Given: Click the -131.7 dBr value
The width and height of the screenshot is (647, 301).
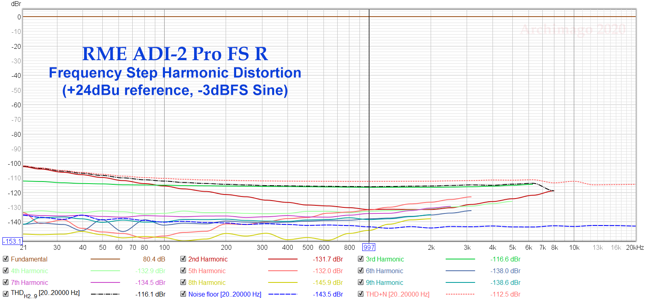Looking at the screenshot, I should click(x=328, y=259).
